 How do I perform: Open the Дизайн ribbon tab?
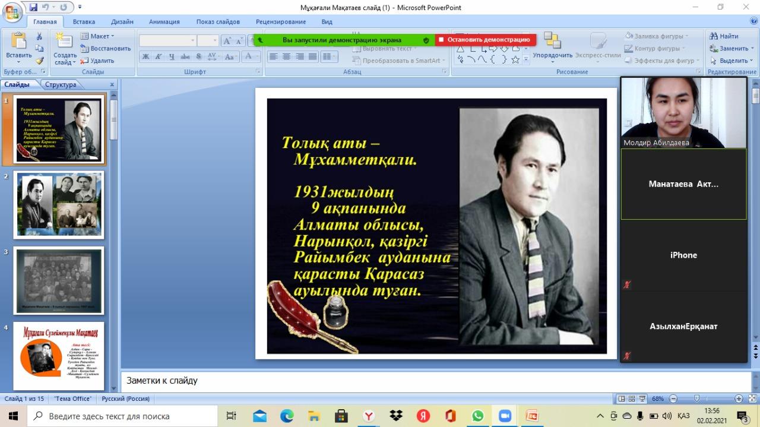point(122,22)
